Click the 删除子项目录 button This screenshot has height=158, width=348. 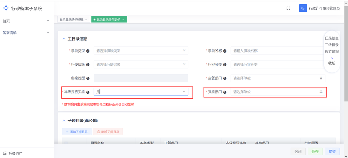pyautogui.click(x=108, y=132)
